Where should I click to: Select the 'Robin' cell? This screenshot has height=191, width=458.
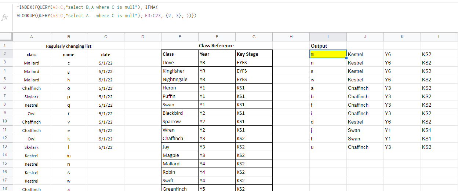tap(180, 172)
